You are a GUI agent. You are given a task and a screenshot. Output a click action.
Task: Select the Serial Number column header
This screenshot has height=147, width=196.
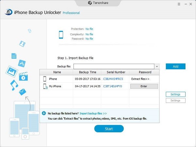click(x=115, y=72)
